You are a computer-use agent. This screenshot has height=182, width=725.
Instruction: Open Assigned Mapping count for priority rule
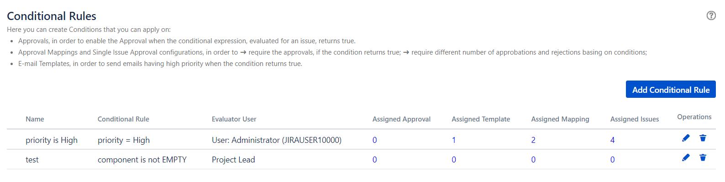533,140
